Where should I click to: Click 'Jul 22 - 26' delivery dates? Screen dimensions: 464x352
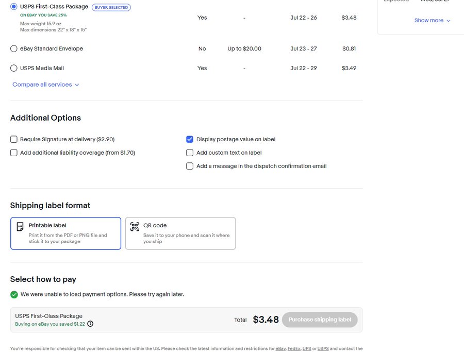coord(304,18)
